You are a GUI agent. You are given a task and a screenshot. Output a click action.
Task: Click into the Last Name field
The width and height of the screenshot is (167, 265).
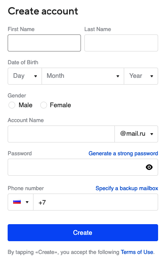point(121,43)
